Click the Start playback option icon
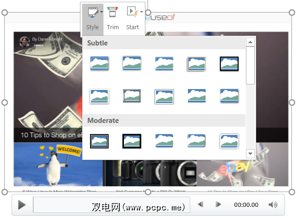The height and width of the screenshot is (218, 297). [x=132, y=12]
